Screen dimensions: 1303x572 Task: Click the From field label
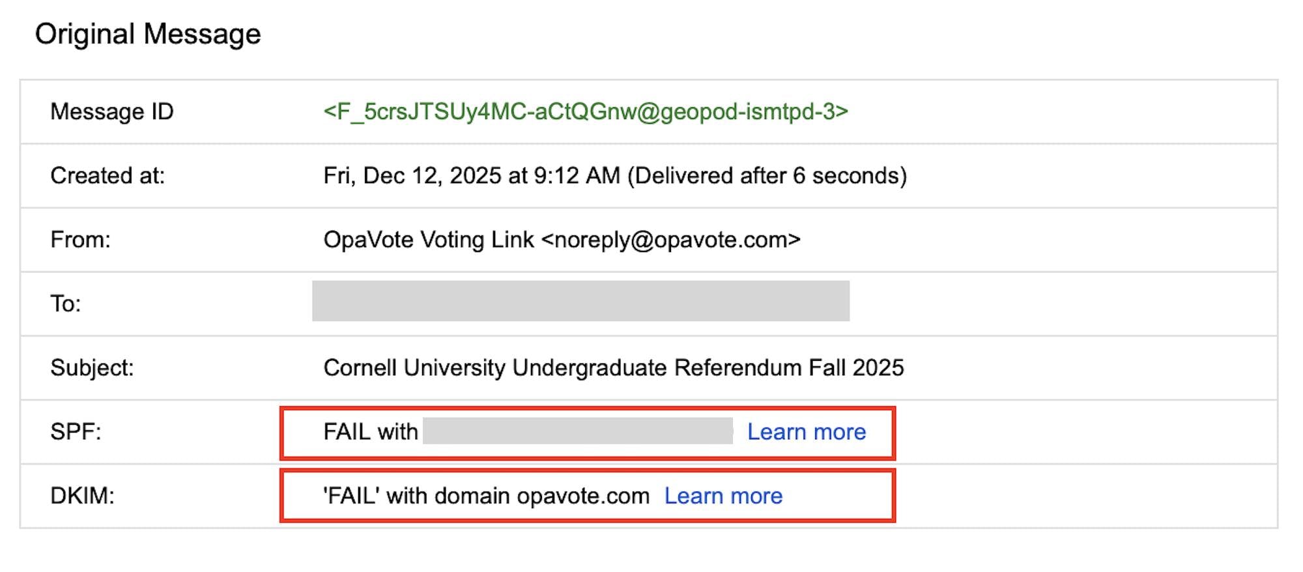(80, 240)
